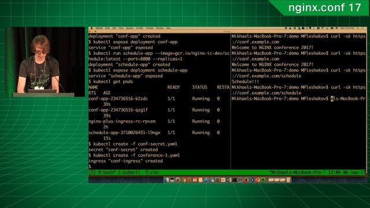
Task: Open the Window menu
Action: point(160,28)
